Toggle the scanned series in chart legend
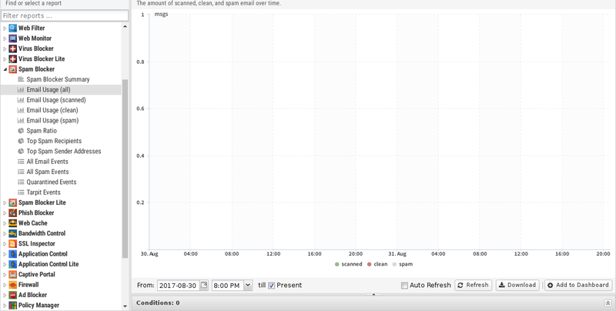This screenshot has height=311, width=616. [x=349, y=264]
